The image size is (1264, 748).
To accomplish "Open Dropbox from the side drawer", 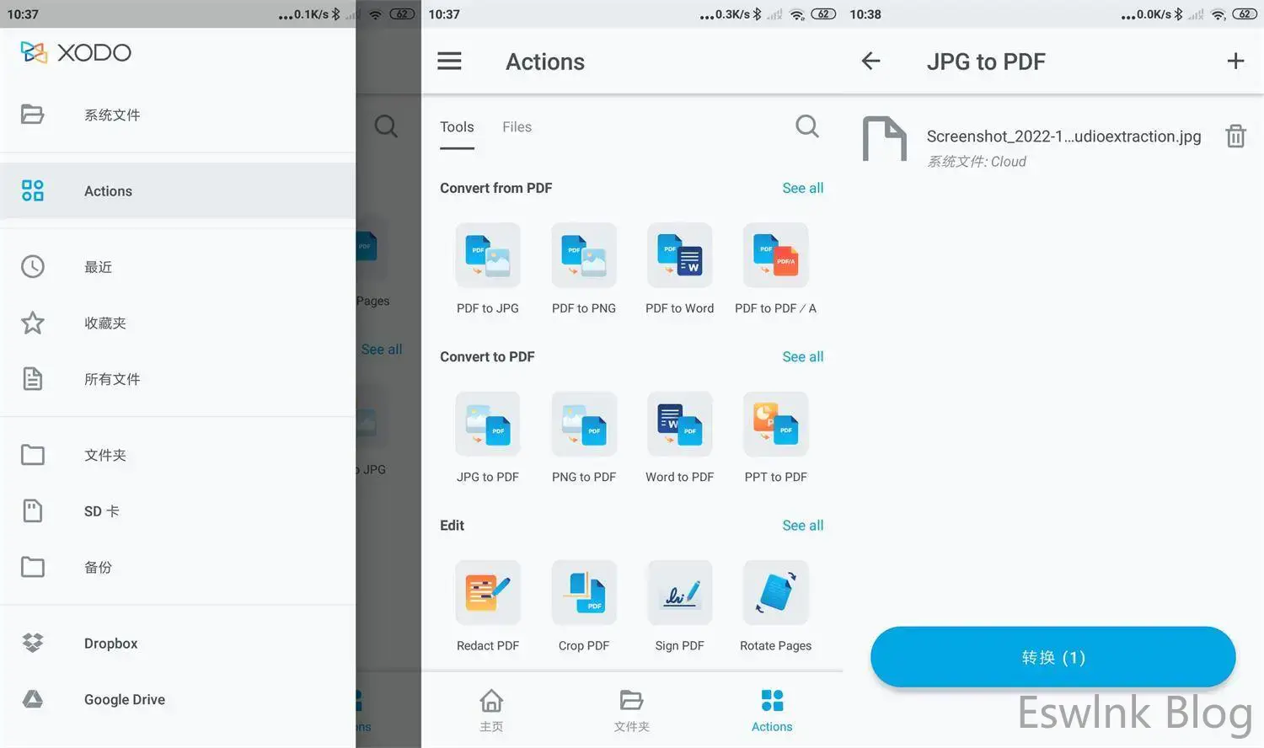I will [x=110, y=644].
